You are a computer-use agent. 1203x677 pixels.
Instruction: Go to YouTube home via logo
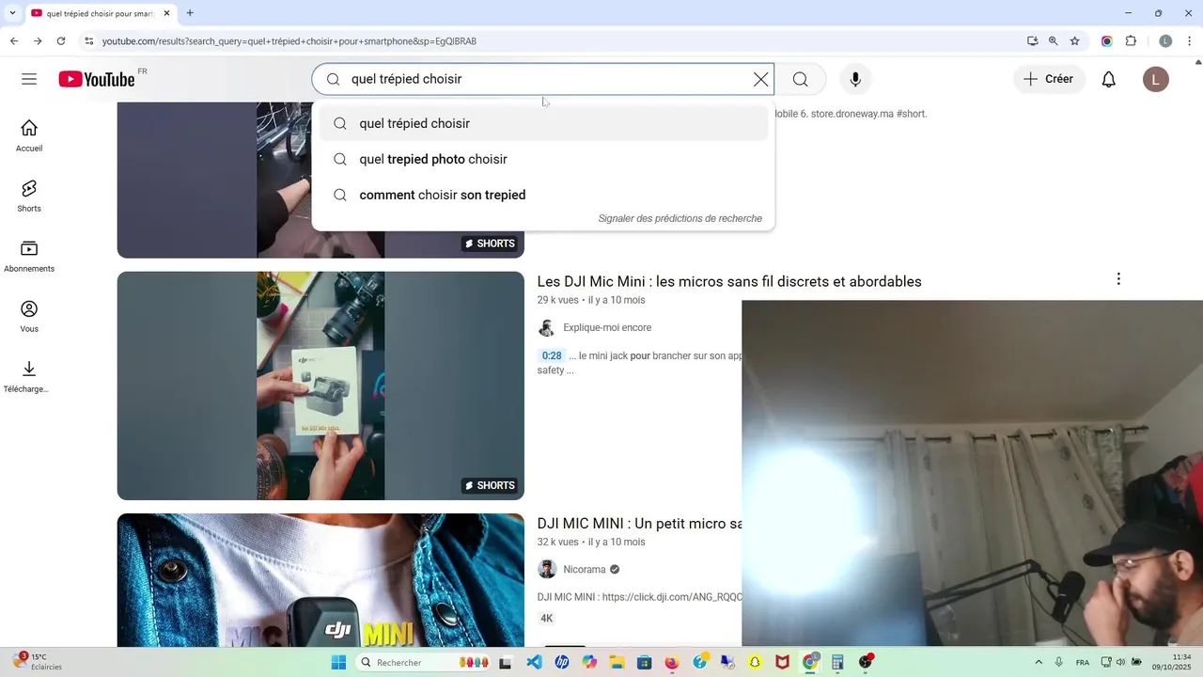[x=97, y=79]
